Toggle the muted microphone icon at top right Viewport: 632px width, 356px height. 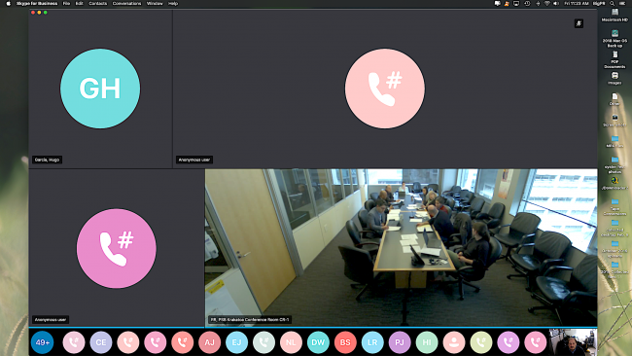579,23
